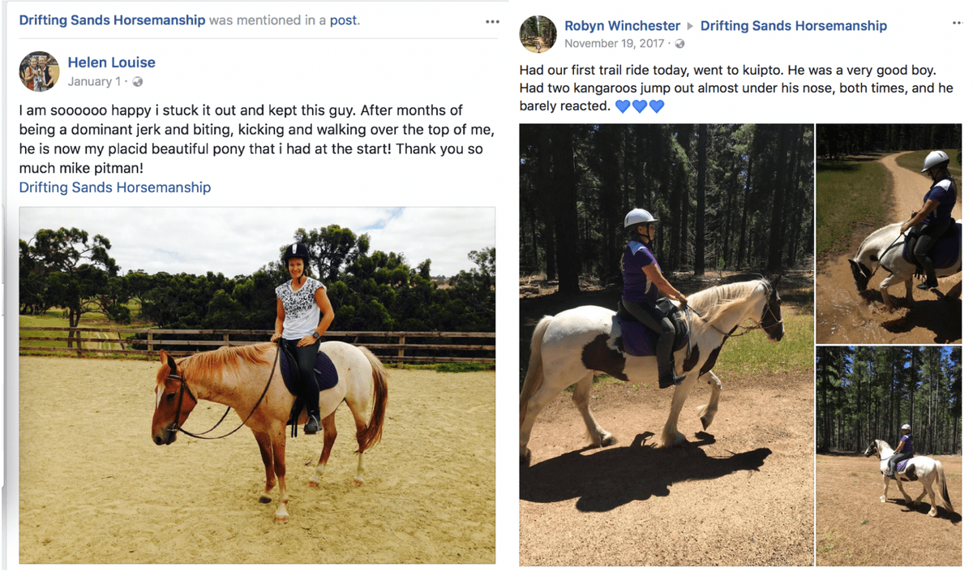Click Drifting Sands Horsemanship link below Helen's text
Viewport: 973px width, 576px height.
[x=114, y=187]
